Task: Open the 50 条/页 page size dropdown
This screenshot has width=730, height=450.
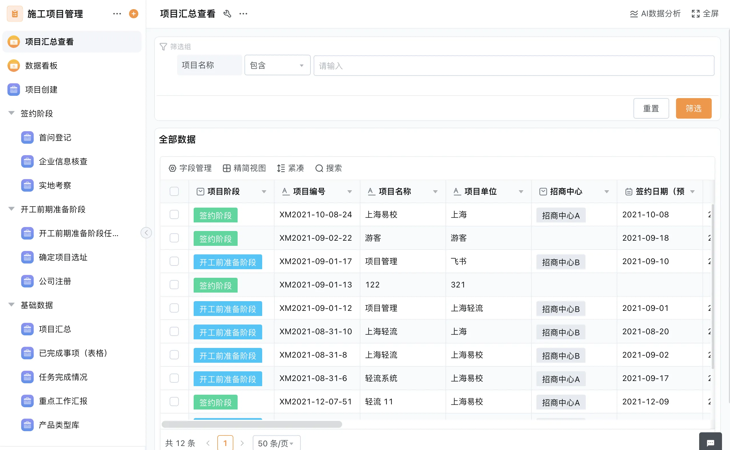Action: pos(275,443)
